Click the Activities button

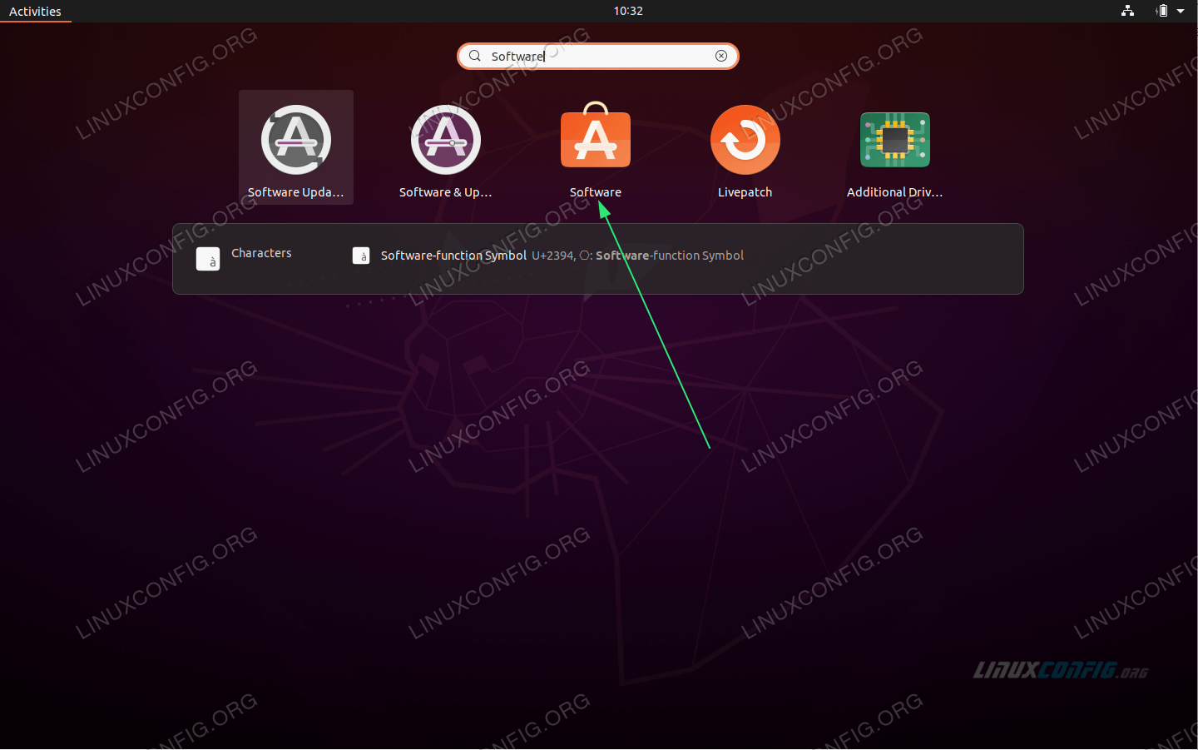35,11
